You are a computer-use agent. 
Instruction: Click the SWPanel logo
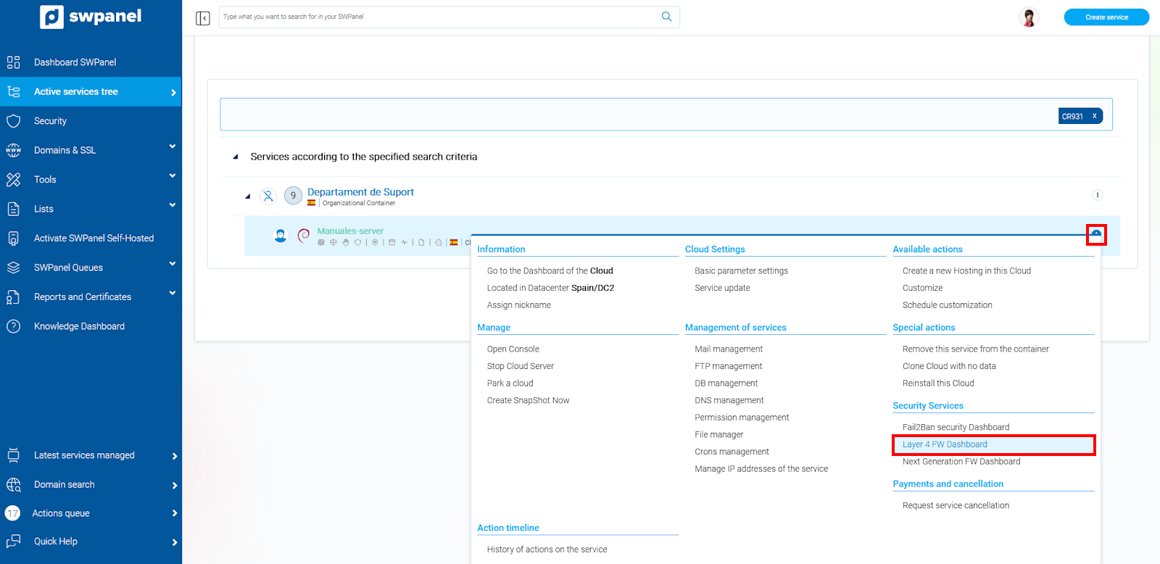[x=91, y=17]
